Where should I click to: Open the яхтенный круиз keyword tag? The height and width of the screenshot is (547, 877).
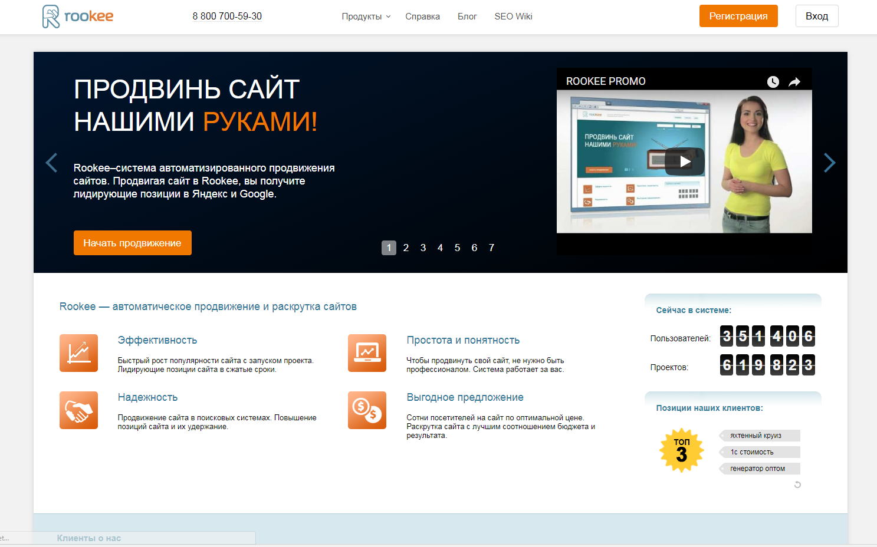[758, 436]
